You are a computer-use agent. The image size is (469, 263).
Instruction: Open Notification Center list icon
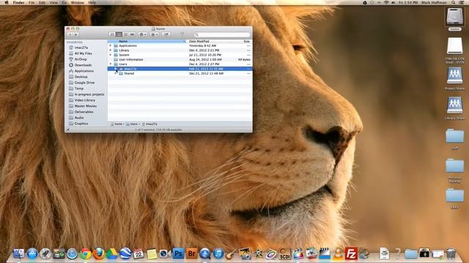pos(462,2)
